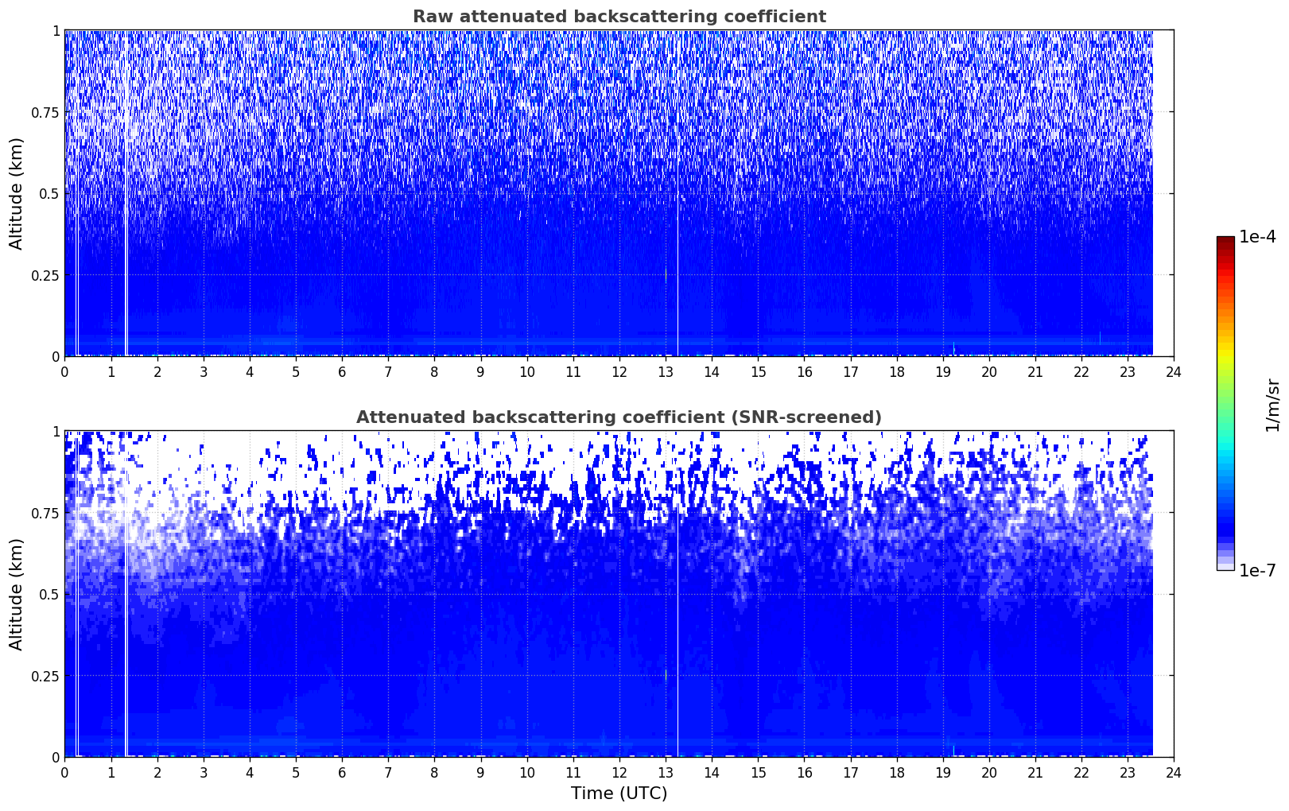Click the "Attenuated backscattering coefficient (SNR-screened)" title

pos(619,417)
